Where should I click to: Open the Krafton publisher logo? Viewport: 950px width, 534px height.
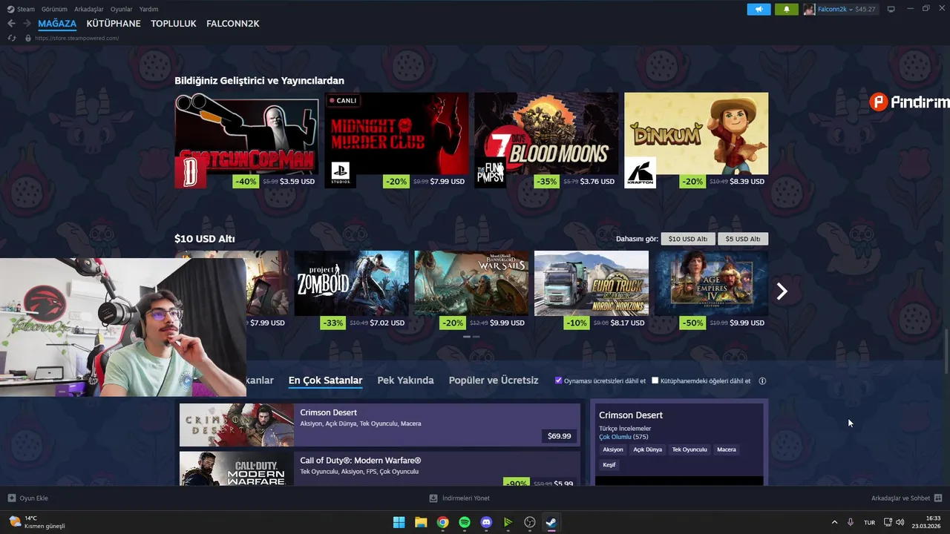pyautogui.click(x=640, y=173)
